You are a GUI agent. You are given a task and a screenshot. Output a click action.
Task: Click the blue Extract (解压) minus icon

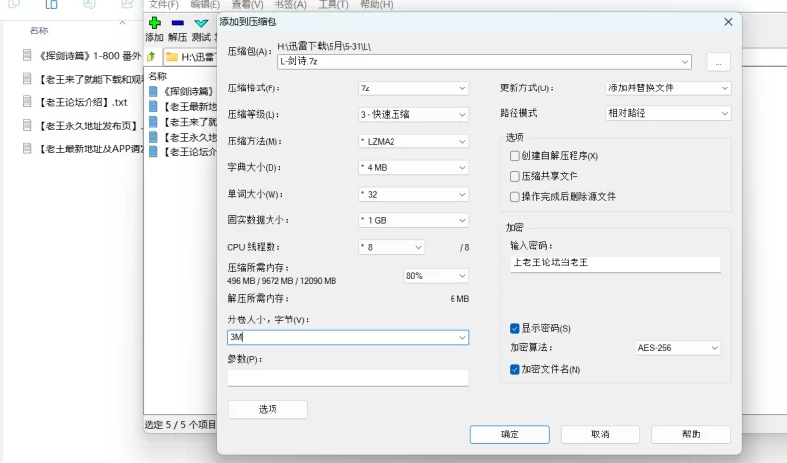click(x=177, y=22)
